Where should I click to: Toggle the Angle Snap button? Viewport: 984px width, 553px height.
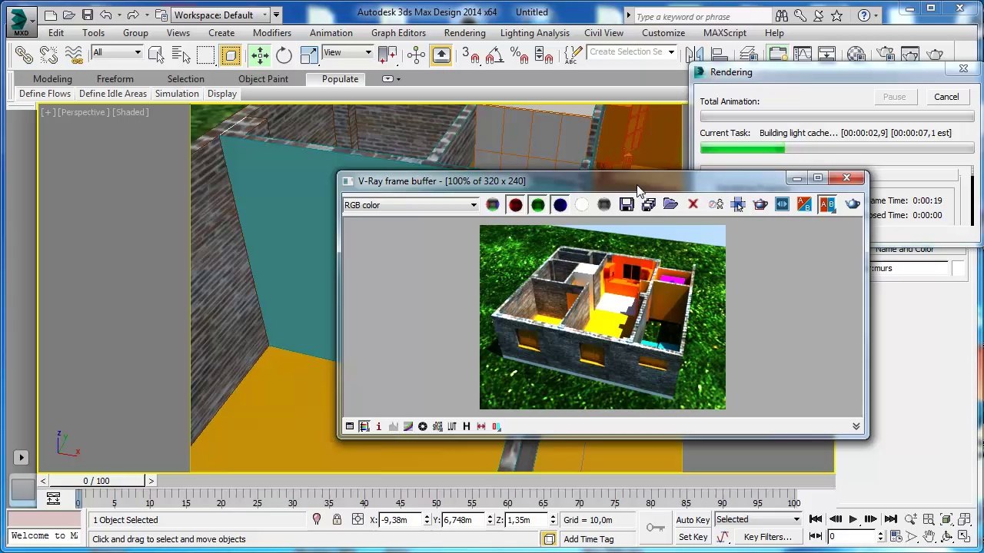[x=494, y=55]
